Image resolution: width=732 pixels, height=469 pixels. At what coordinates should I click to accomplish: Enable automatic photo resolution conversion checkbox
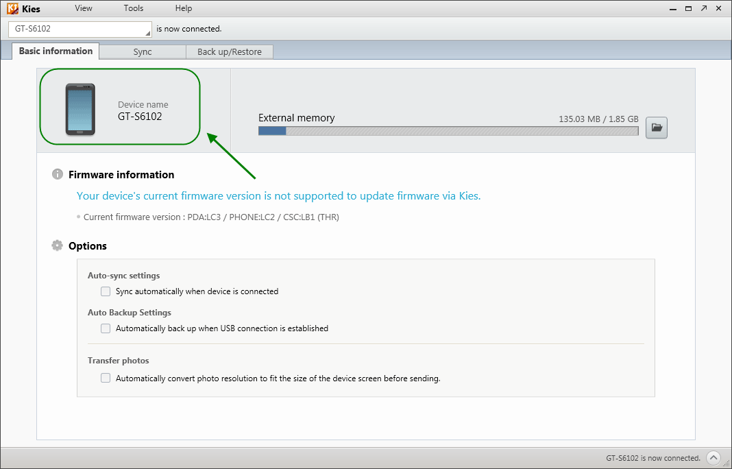click(106, 378)
